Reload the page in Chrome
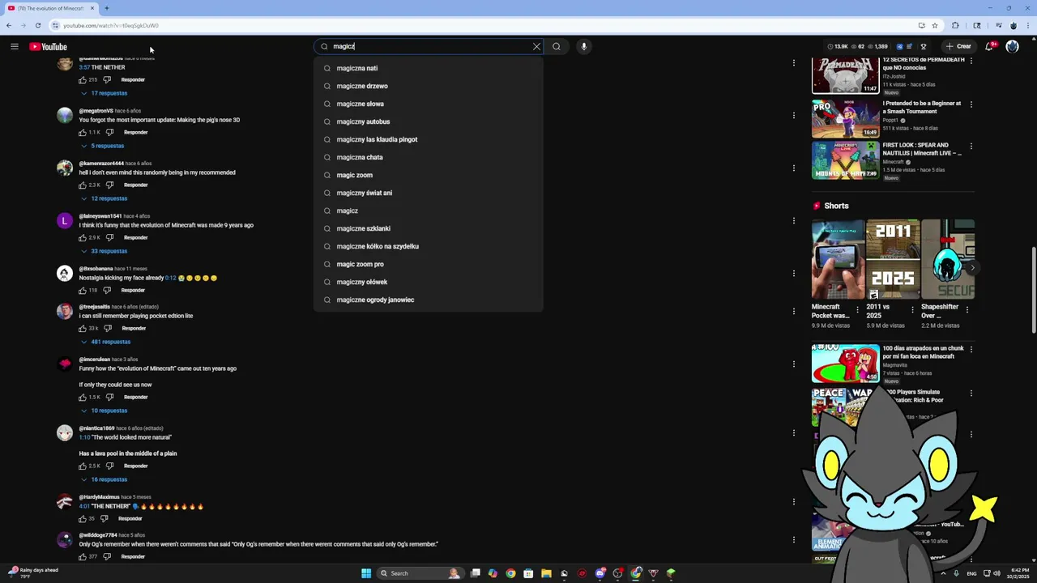The height and width of the screenshot is (583, 1037). click(x=37, y=25)
